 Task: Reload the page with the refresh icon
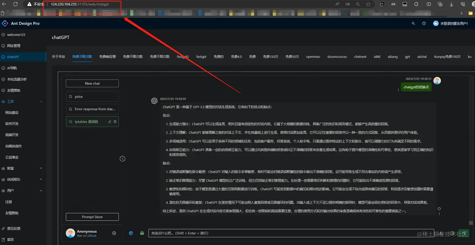tap(16, 4)
